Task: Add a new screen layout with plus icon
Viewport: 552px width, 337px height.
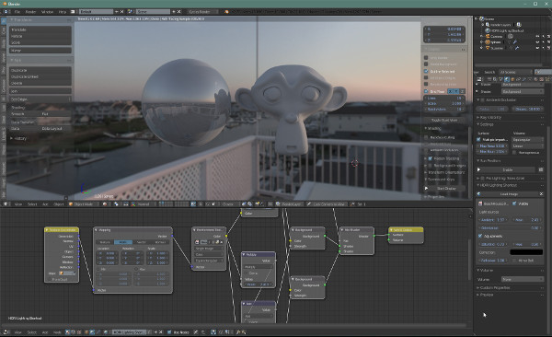Action: point(117,12)
